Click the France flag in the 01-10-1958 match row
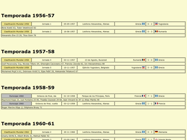Screen dimensions: 187x140 pos(143,96)
